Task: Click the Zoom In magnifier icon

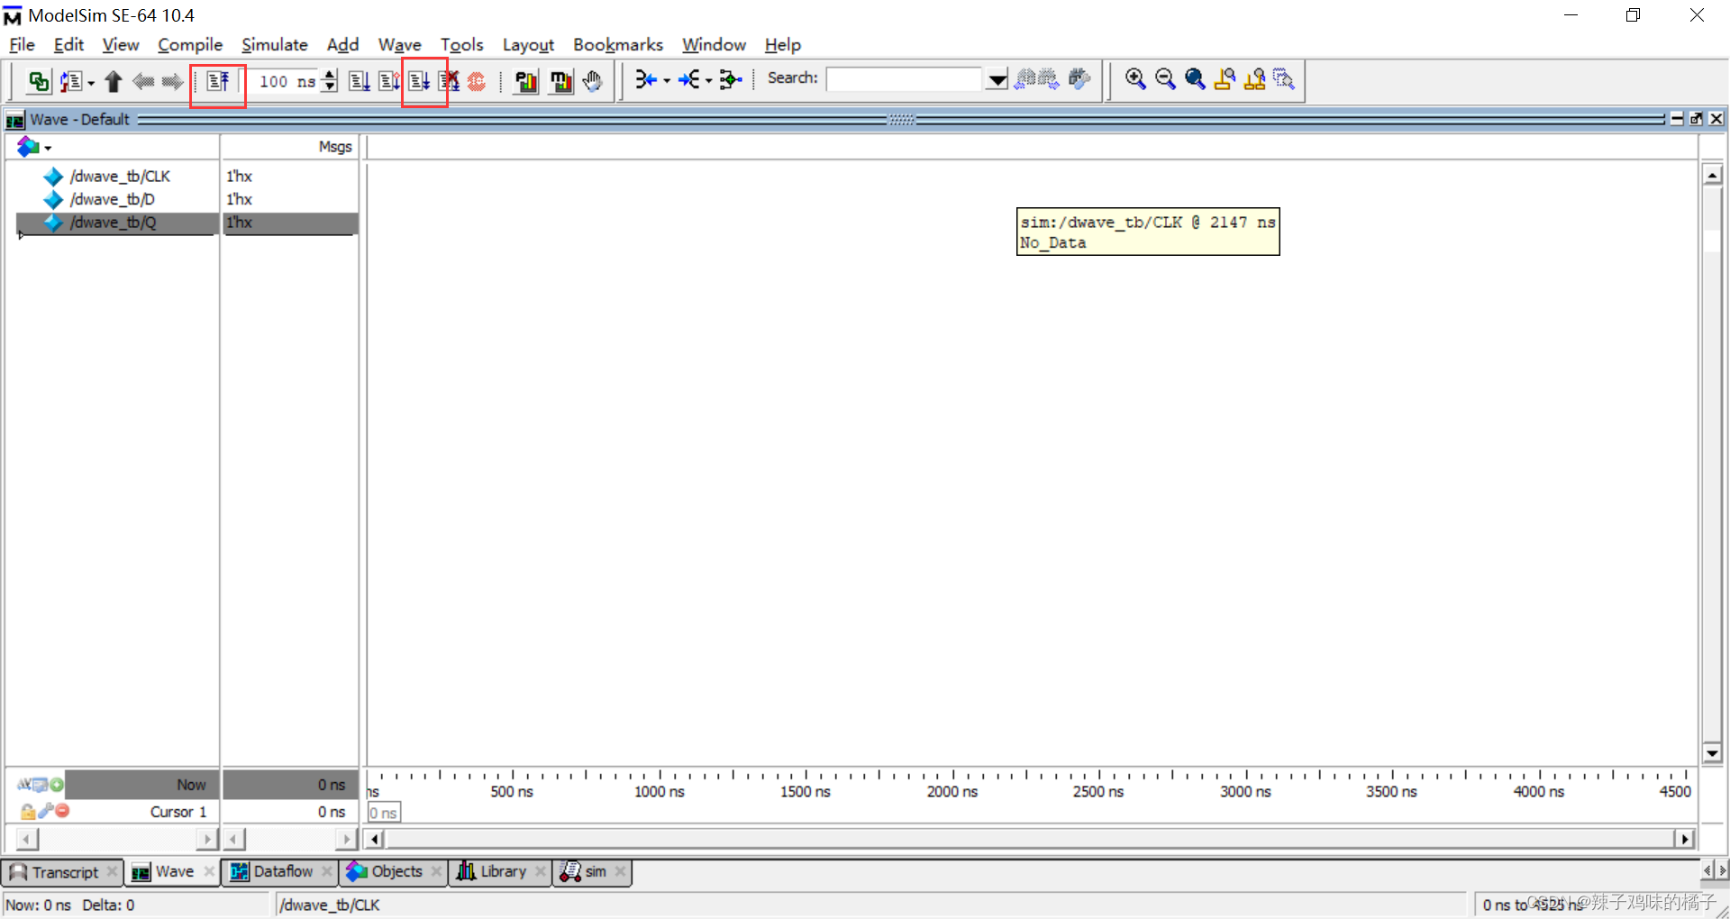Action: pyautogui.click(x=1135, y=79)
